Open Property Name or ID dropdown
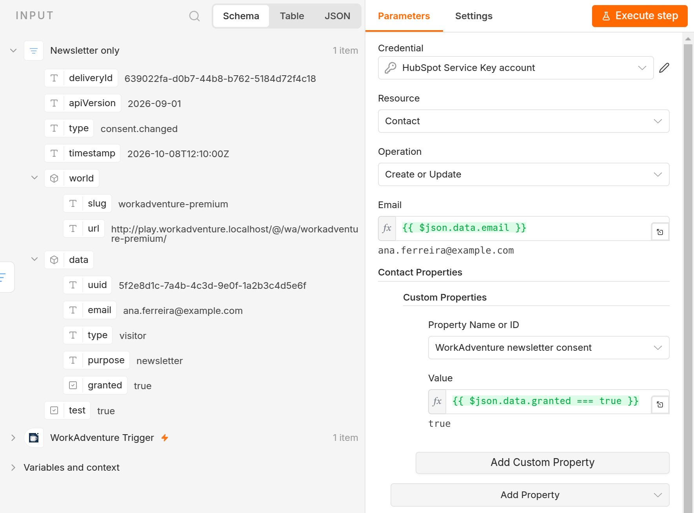The height and width of the screenshot is (513, 694). [x=549, y=348]
